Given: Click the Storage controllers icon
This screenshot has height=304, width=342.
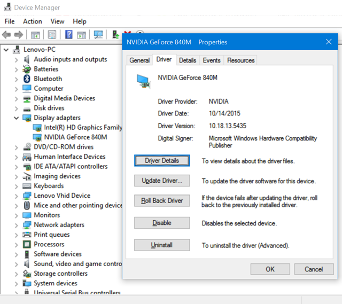Looking at the screenshot, I should point(27,274).
